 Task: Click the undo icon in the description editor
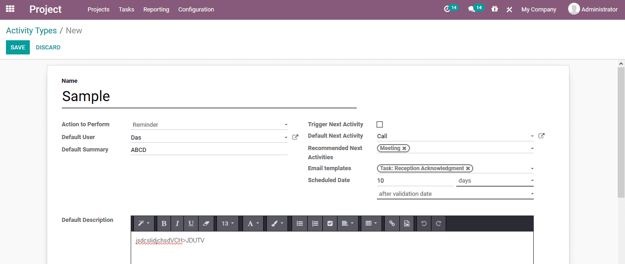(424, 223)
